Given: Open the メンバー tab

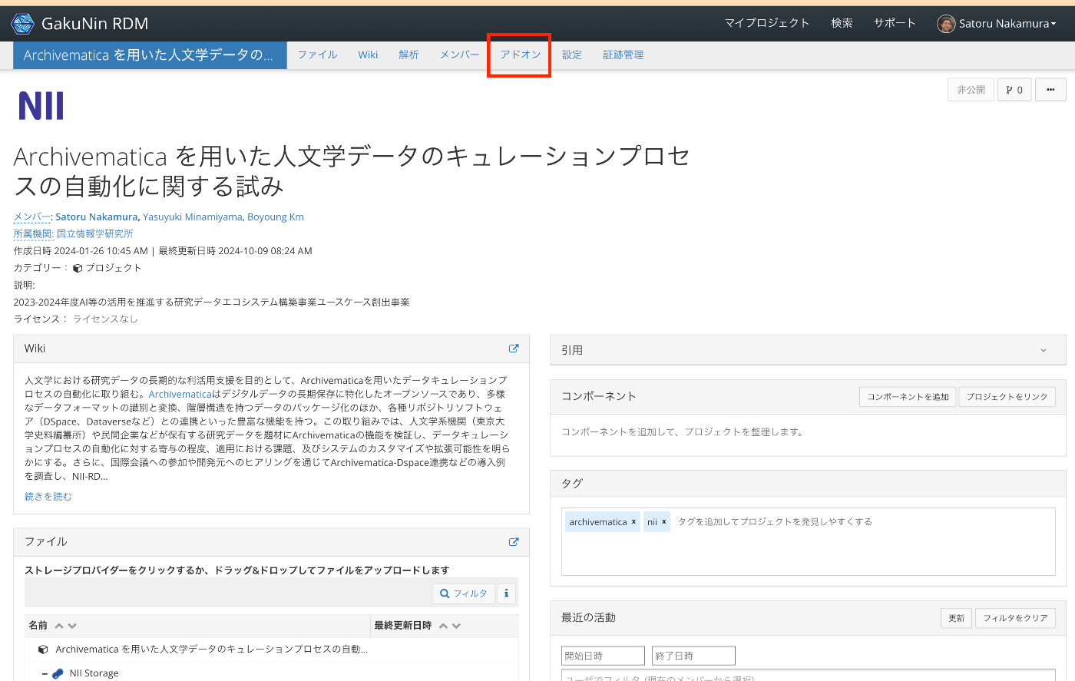Looking at the screenshot, I should pos(459,55).
